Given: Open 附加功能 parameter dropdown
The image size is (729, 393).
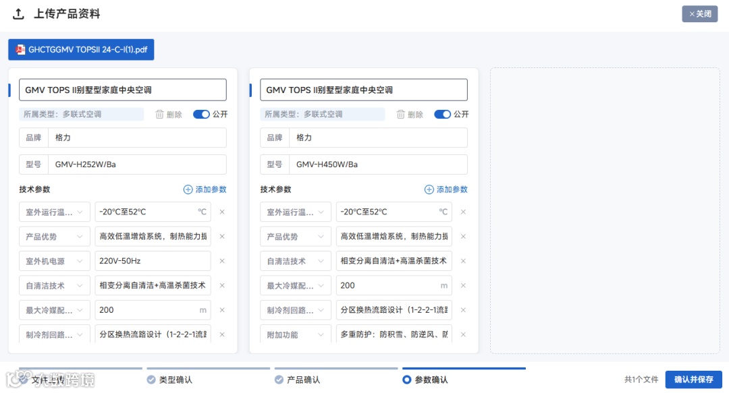Looking at the screenshot, I should [296, 334].
